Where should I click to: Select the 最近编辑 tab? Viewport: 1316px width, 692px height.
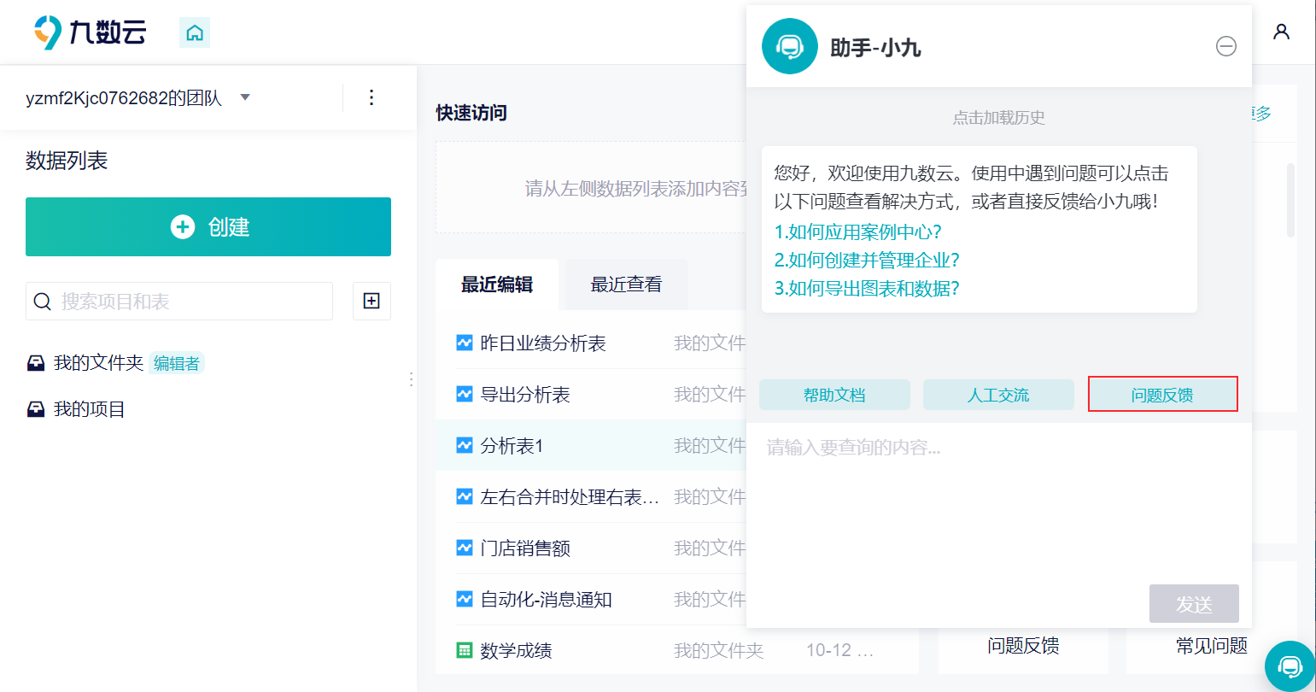(497, 284)
